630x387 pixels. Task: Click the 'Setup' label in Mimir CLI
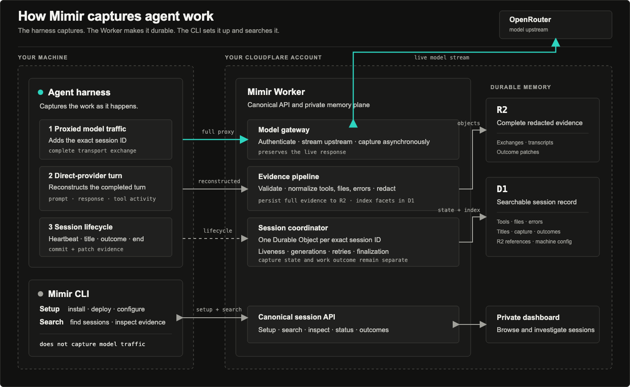(49, 309)
